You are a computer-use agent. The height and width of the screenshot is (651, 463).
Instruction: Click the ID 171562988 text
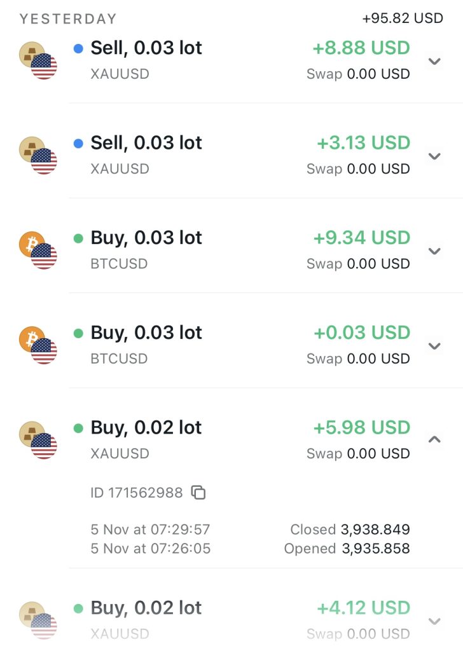[137, 493]
